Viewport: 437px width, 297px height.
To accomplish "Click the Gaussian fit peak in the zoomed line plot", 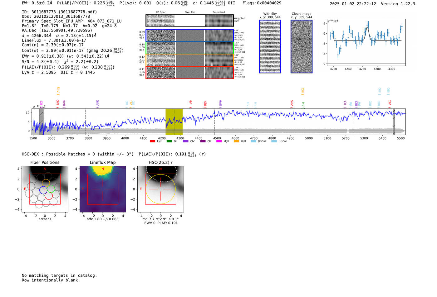I will 367,27.
